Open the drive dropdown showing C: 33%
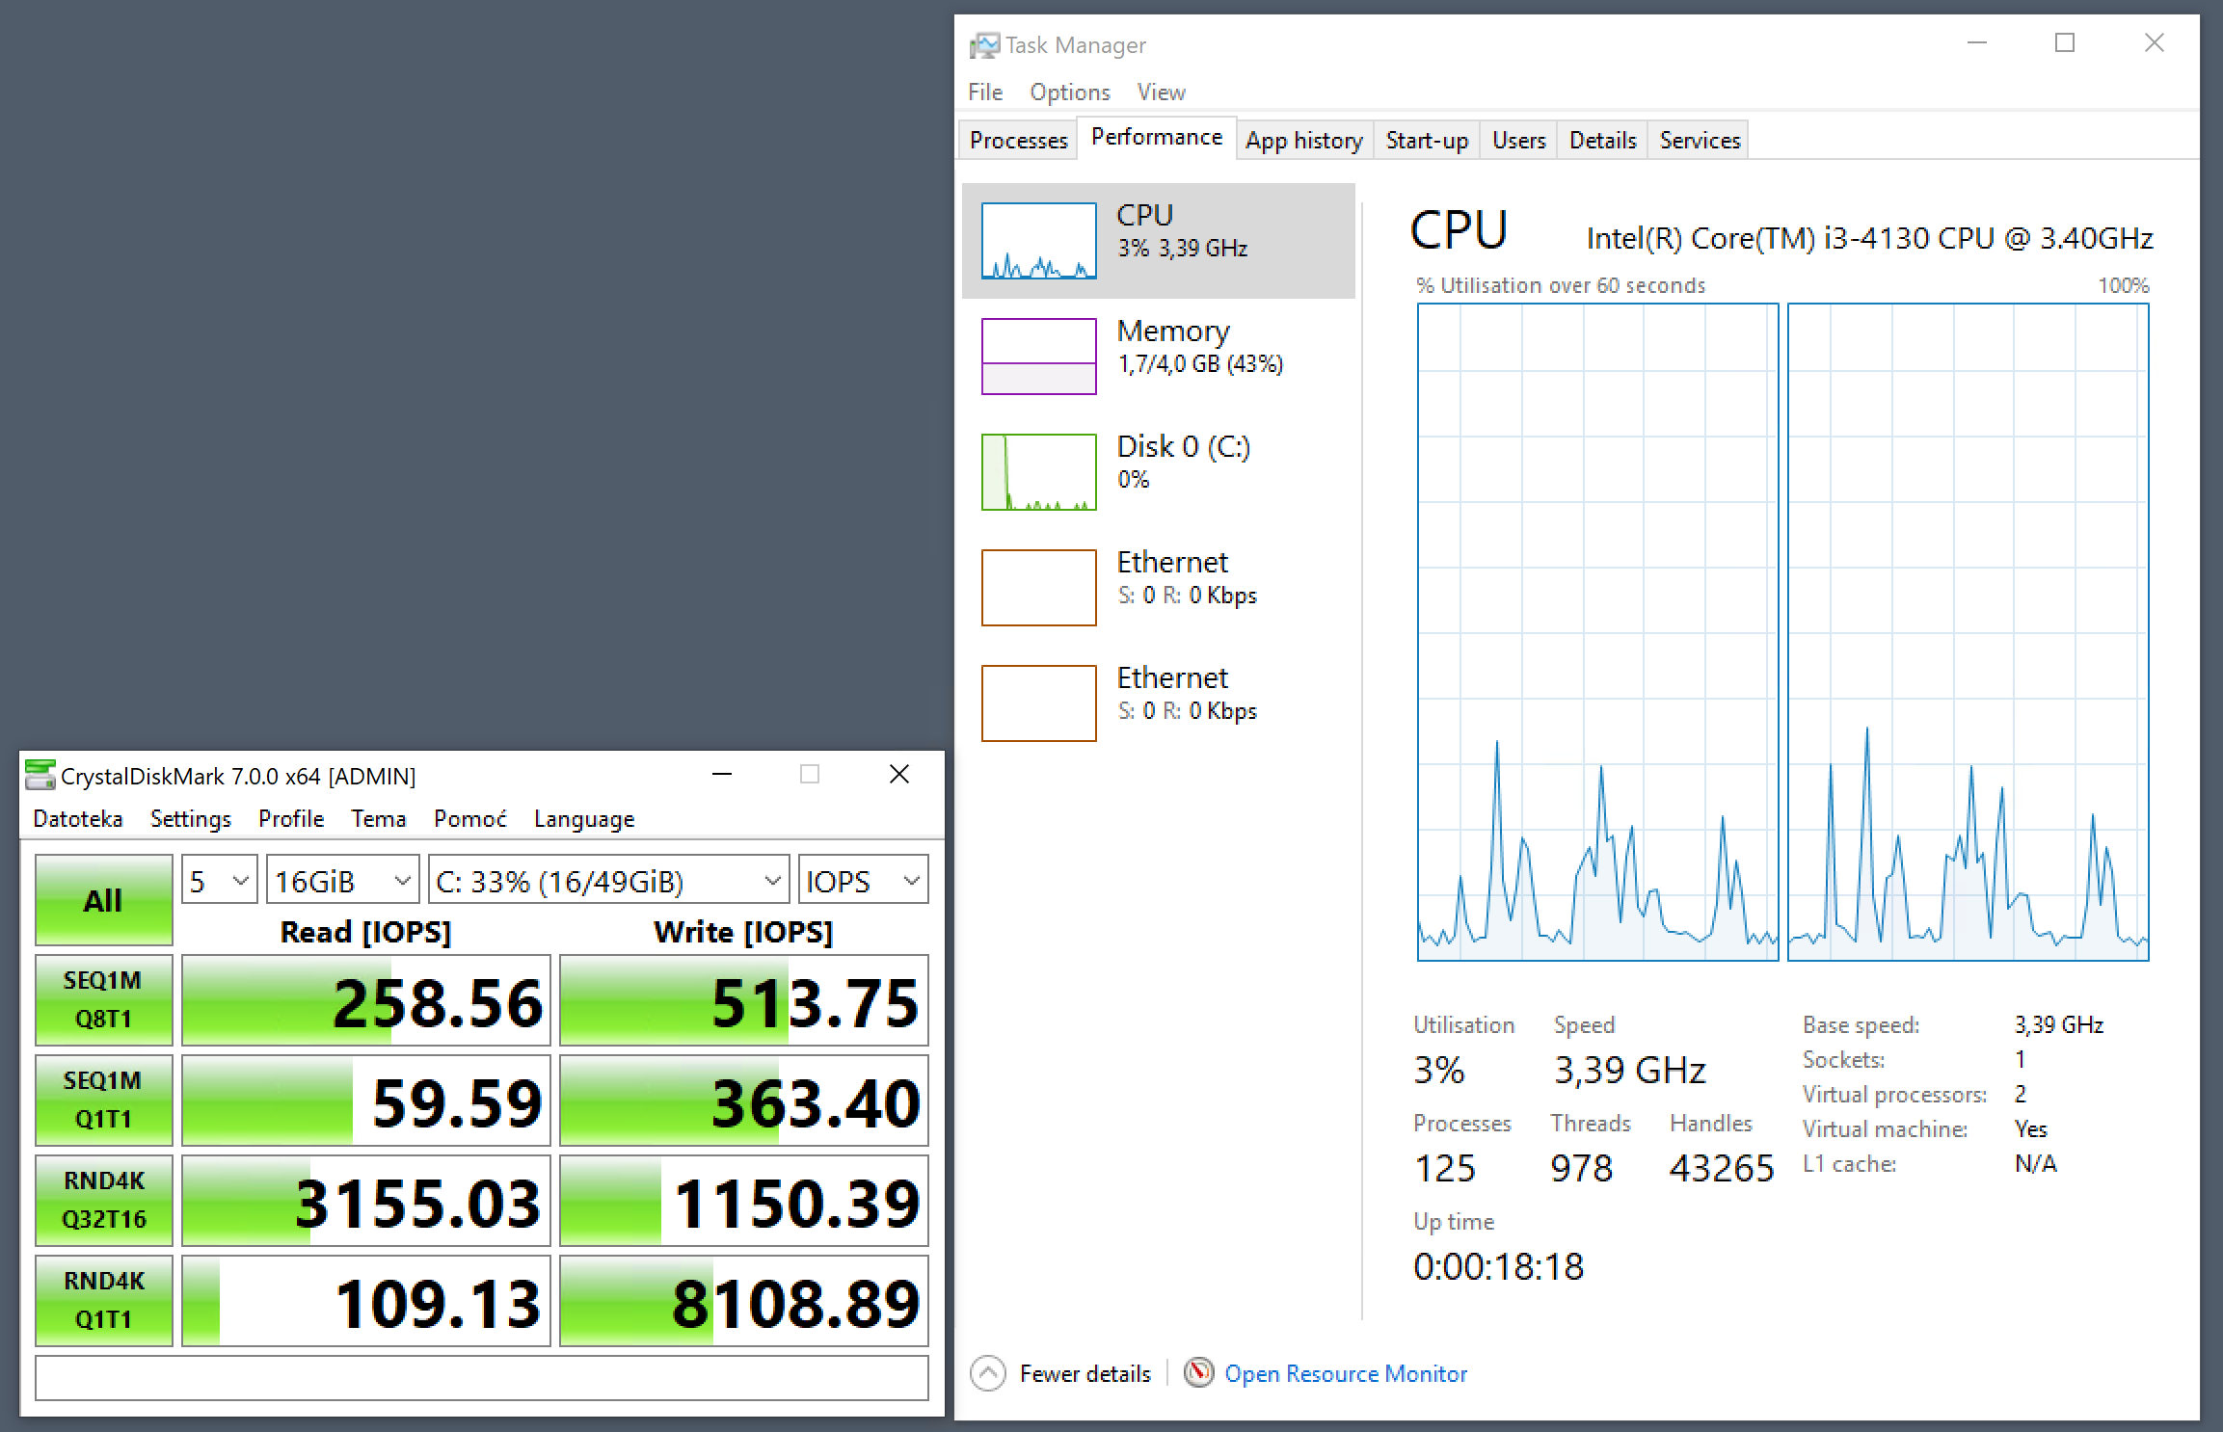 (x=608, y=880)
